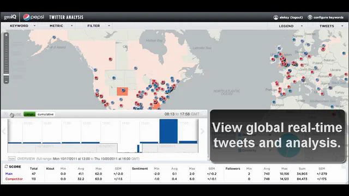This screenshot has width=349, height=196.
Task: Click the refresh icon next to SCORE
Action: [6, 167]
